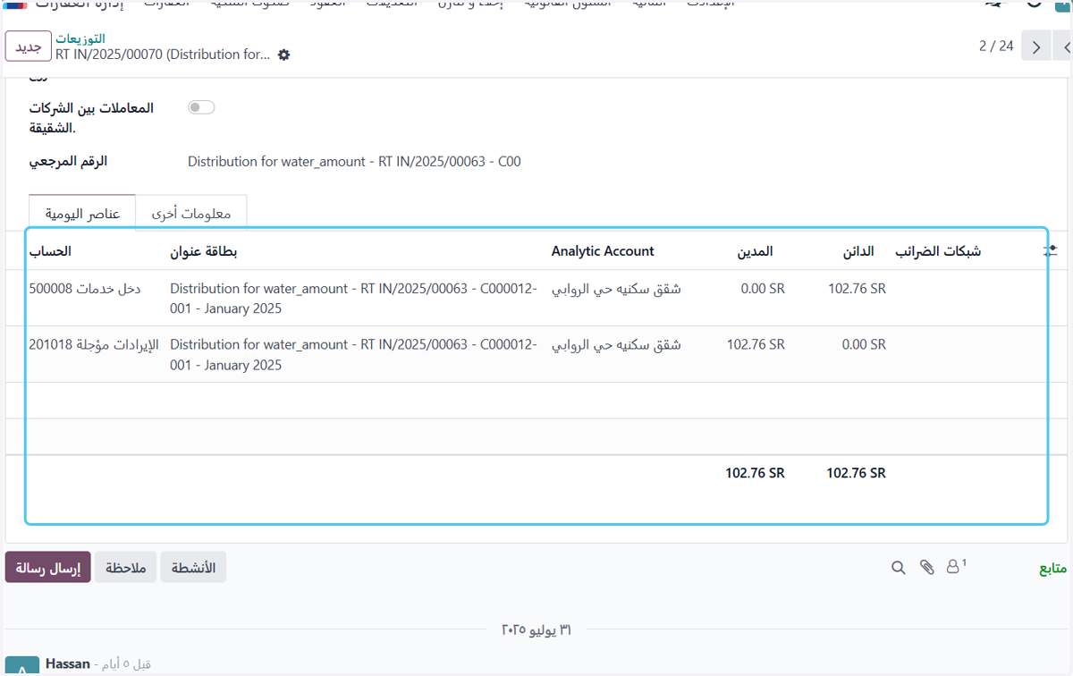Switch to the معلومات أخرى tab
1073x676 pixels.
[191, 214]
